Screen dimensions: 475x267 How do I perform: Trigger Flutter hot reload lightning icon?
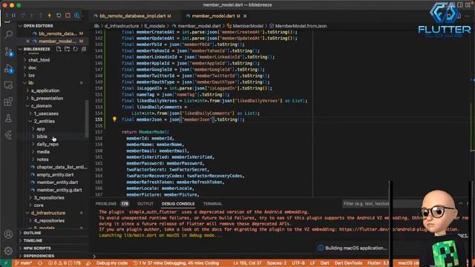click(50, 16)
